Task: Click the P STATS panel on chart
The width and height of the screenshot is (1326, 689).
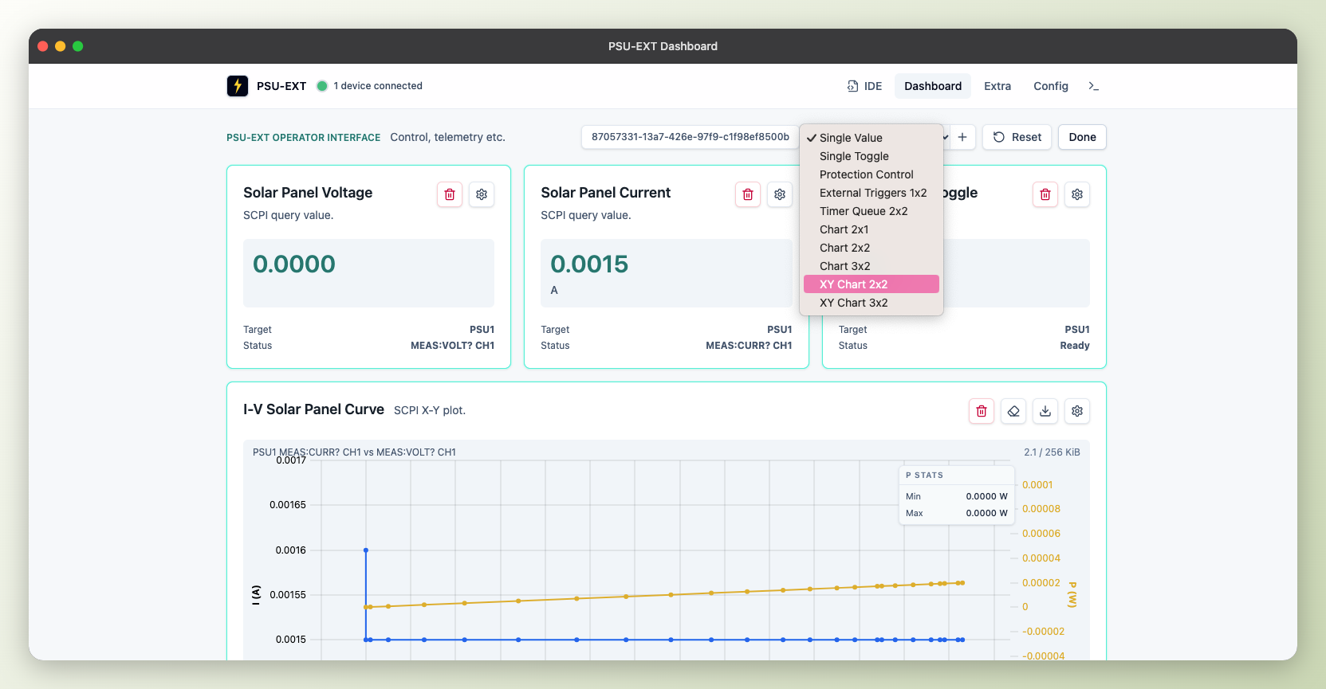Action: (x=957, y=495)
